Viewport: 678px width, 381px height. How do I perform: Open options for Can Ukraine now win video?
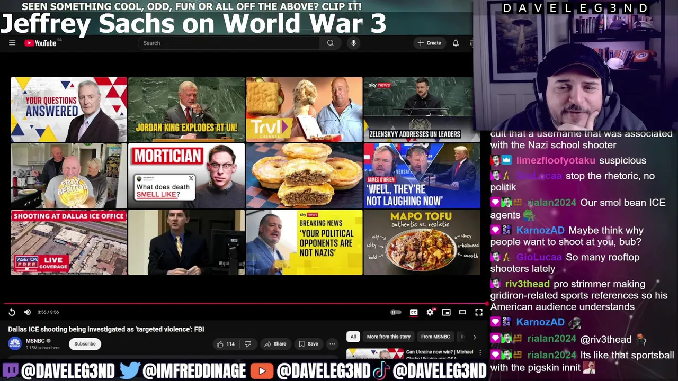(480, 352)
